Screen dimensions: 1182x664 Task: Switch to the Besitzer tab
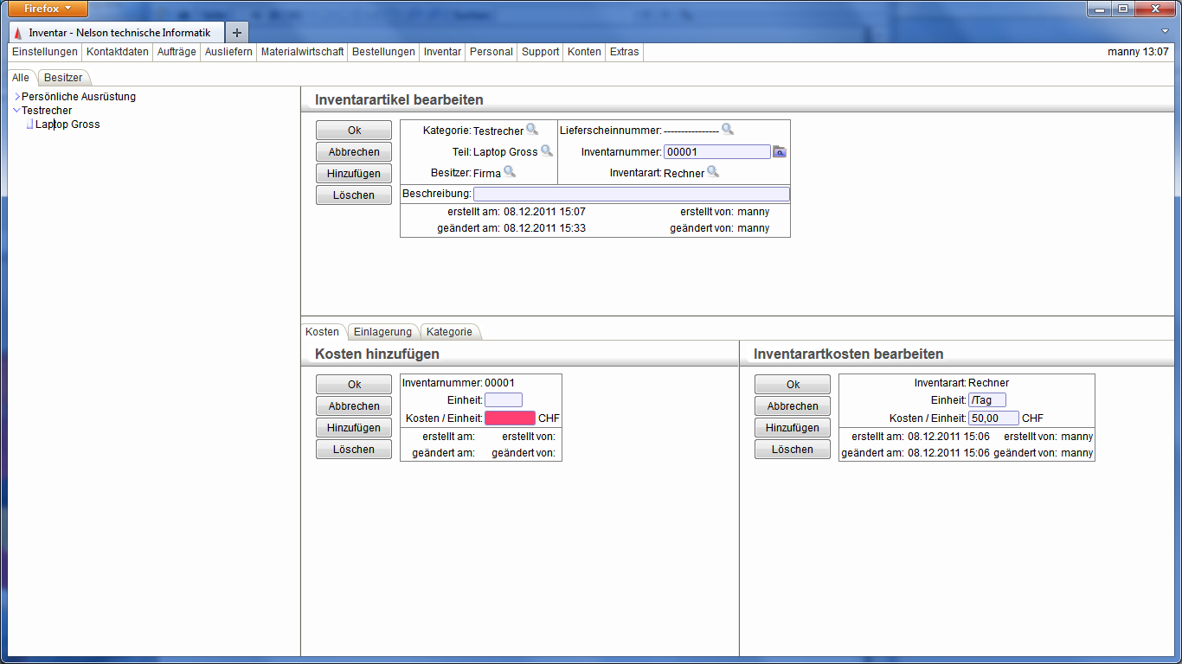pyautogui.click(x=63, y=78)
